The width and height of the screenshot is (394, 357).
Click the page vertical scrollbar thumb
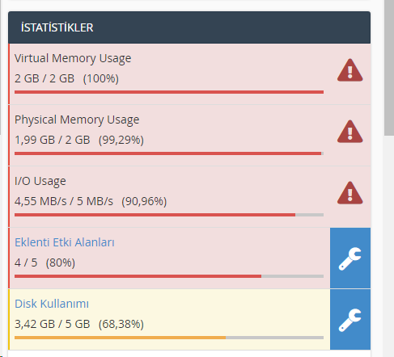[x=389, y=68]
